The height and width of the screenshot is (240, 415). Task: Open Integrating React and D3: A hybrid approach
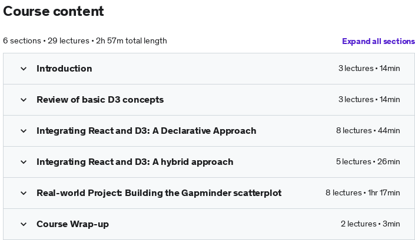(x=135, y=162)
